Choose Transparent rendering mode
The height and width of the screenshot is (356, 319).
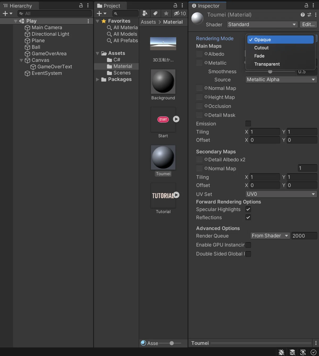click(280, 64)
